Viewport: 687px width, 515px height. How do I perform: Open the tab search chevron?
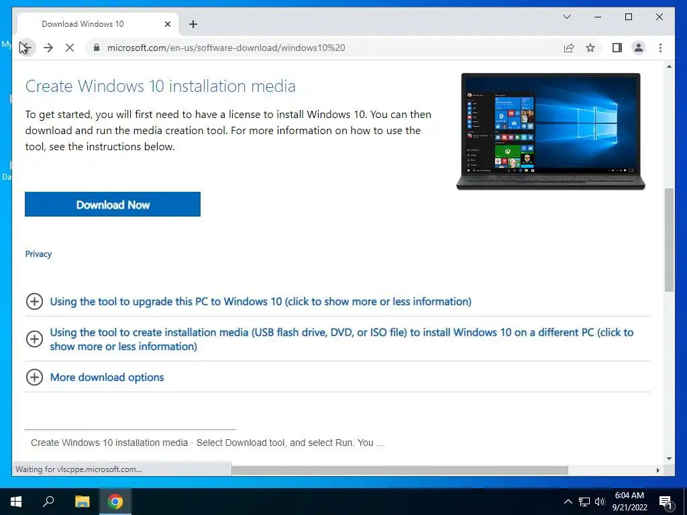click(566, 17)
